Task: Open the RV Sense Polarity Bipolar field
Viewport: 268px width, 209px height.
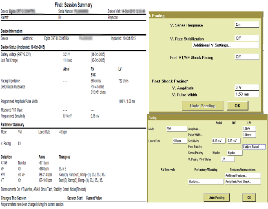Action: click(x=235, y=153)
